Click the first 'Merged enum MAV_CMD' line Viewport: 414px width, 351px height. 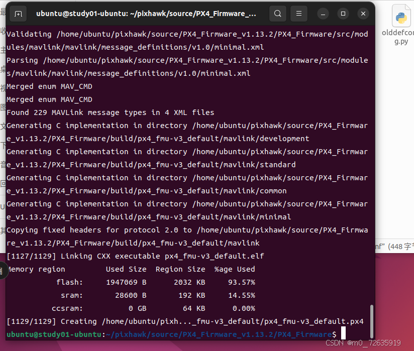[49, 86]
